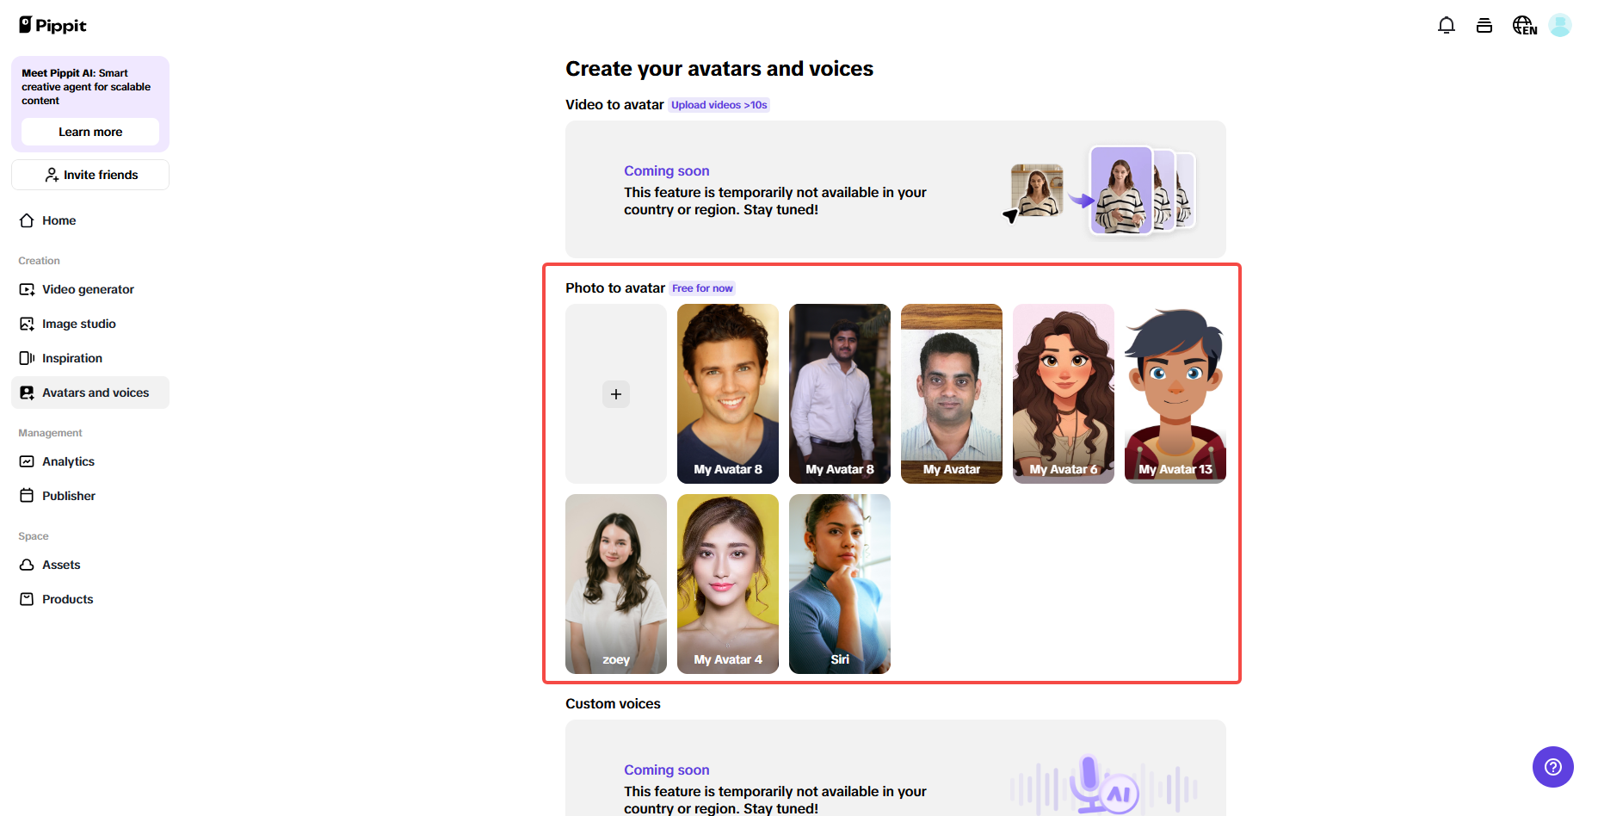Click the Learn more button

(x=90, y=132)
